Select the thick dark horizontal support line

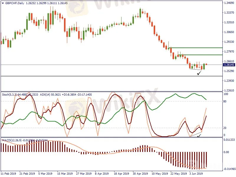click(112, 76)
